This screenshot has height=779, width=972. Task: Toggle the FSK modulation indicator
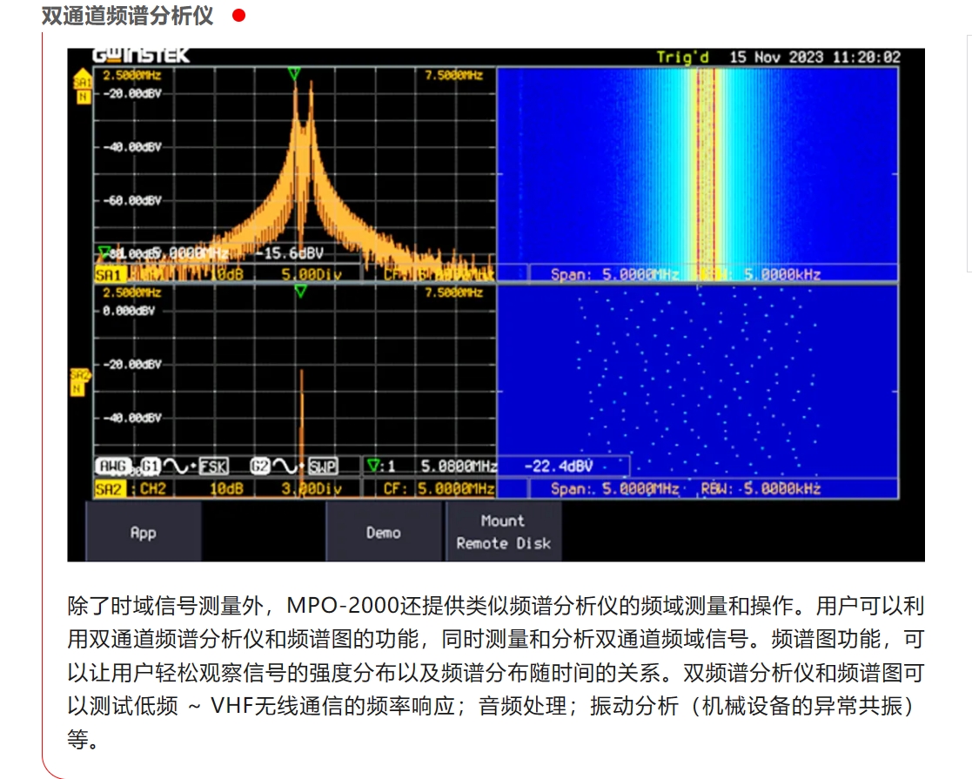tap(214, 466)
